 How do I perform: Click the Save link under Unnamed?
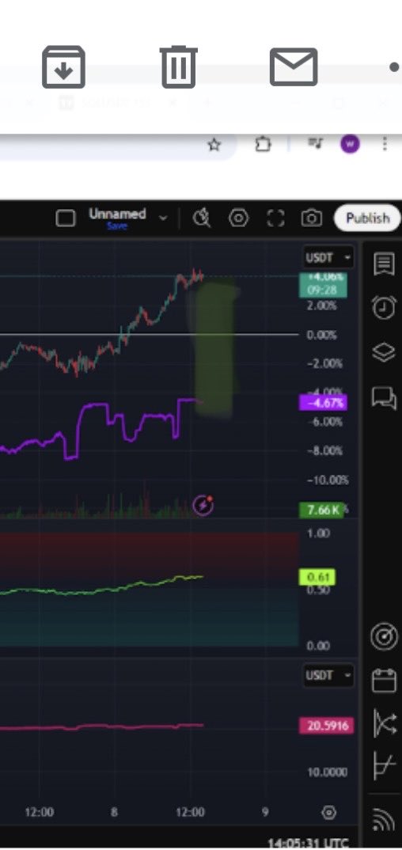tap(117, 226)
